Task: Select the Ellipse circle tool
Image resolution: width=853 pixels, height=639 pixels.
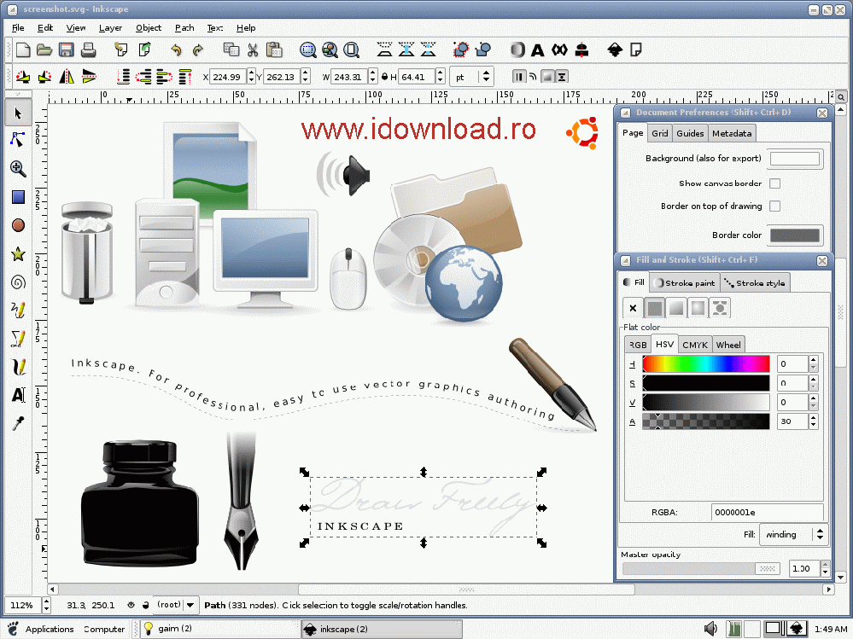Action: [x=18, y=225]
